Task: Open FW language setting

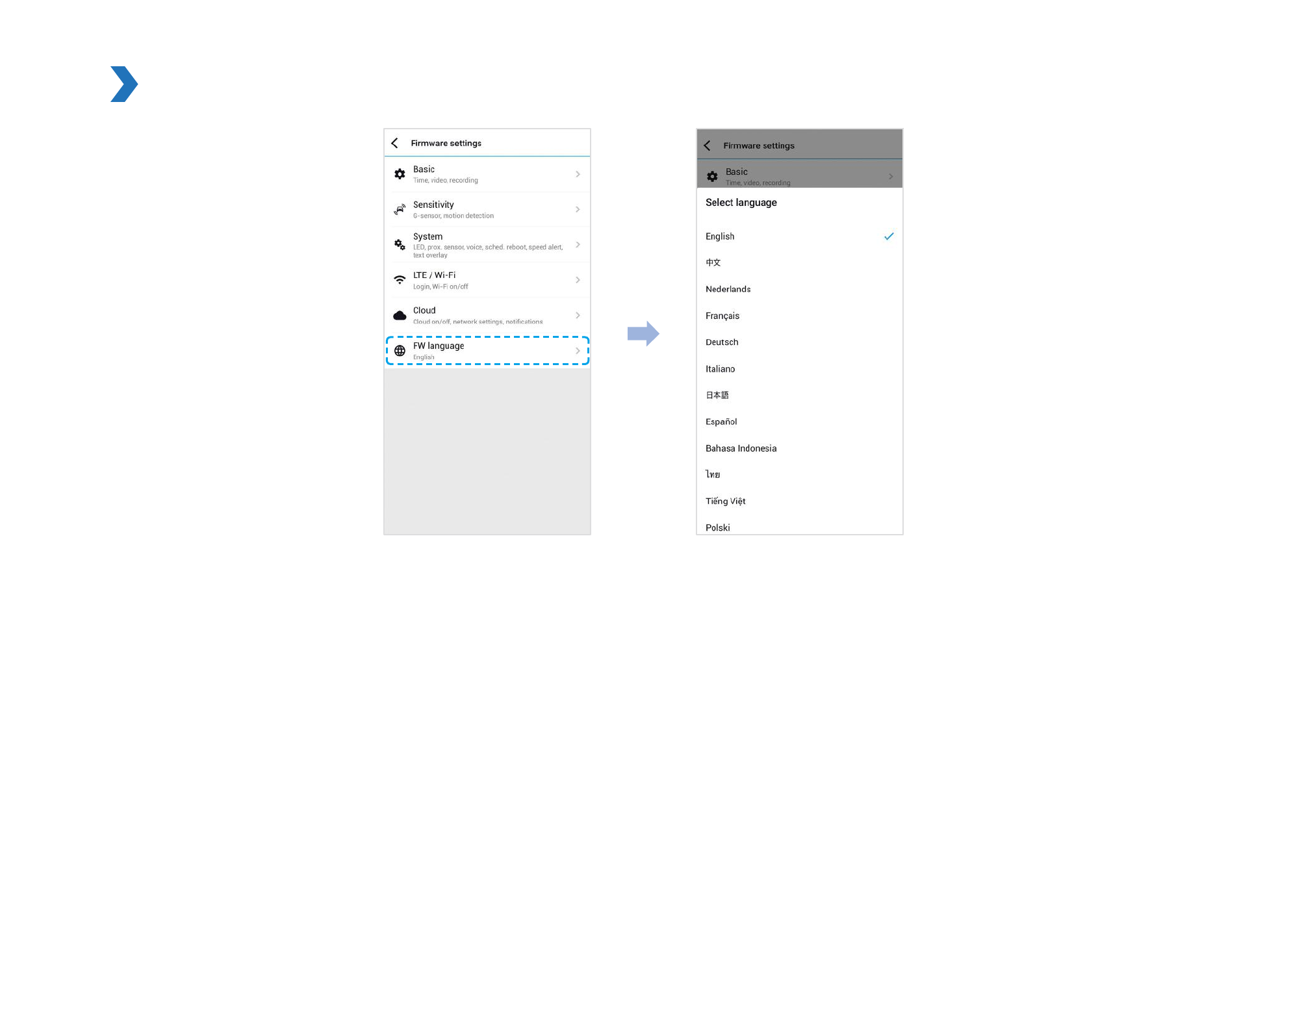Action: (x=487, y=351)
